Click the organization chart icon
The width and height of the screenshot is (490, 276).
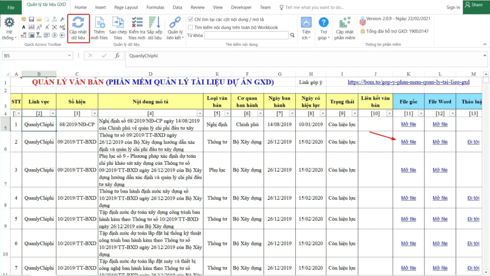coord(55,19)
